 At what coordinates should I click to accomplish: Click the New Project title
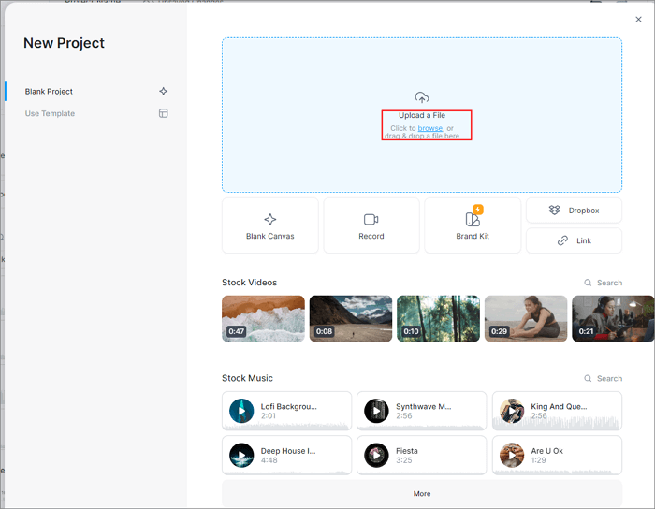pos(64,43)
